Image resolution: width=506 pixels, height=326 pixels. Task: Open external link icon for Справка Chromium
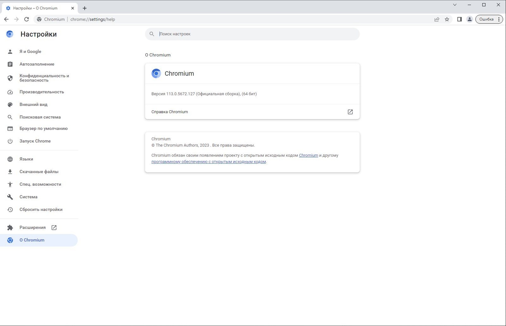click(350, 112)
